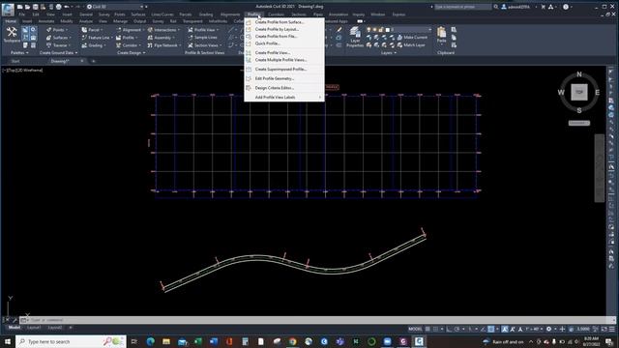
Task: Open Layer Properties manager
Action: [x=355, y=38]
